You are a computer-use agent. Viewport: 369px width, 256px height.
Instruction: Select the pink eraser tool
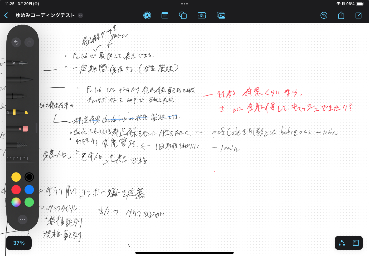[x=17, y=129]
